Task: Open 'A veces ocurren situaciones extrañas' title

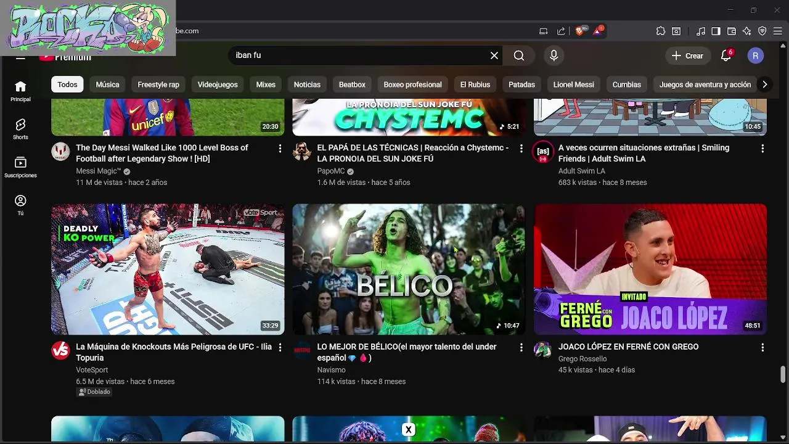Action: (644, 153)
